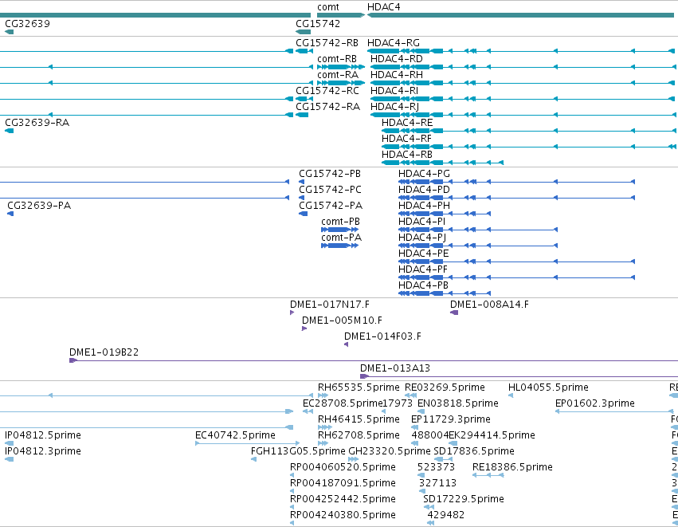Select transcript CG15742-RC
678x527 pixels.
[327, 91]
